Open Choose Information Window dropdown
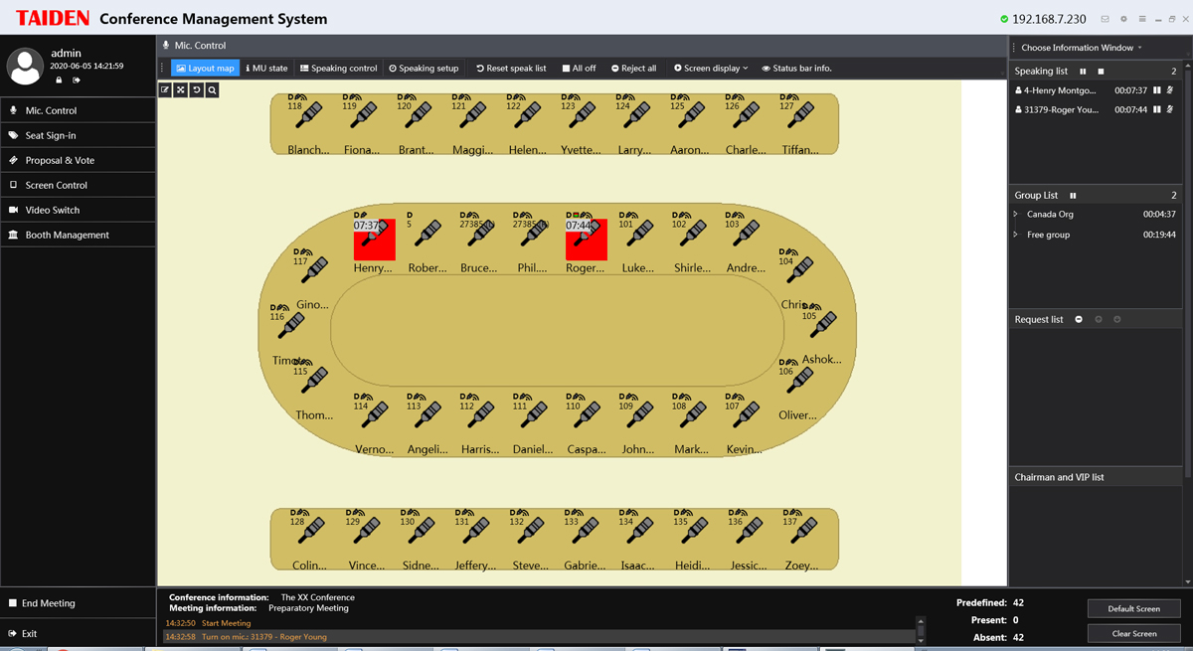 pyautogui.click(x=1082, y=48)
